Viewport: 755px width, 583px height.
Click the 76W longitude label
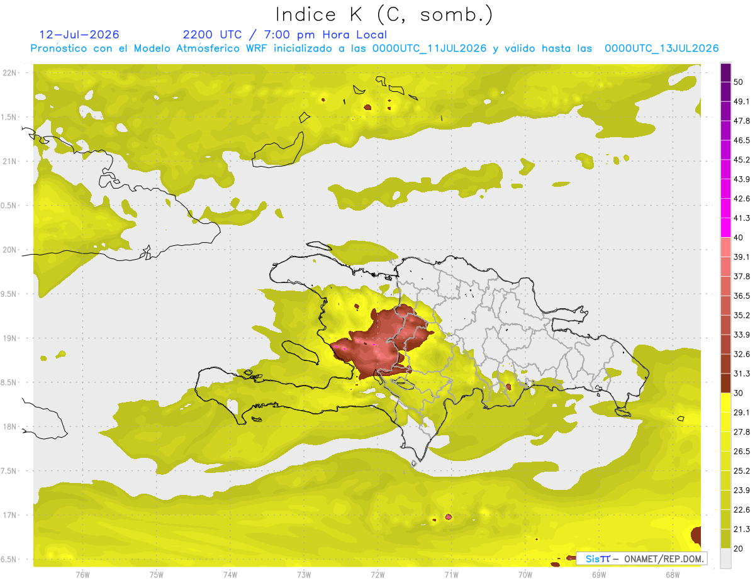(x=82, y=574)
